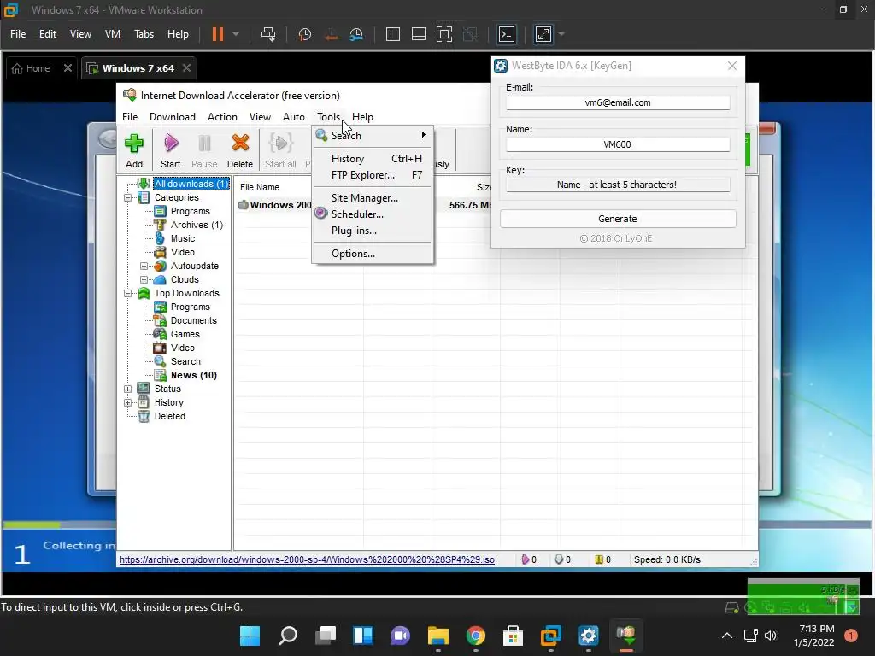Open the VMware Tabs menu
This screenshot has width=875, height=656.
(x=144, y=34)
